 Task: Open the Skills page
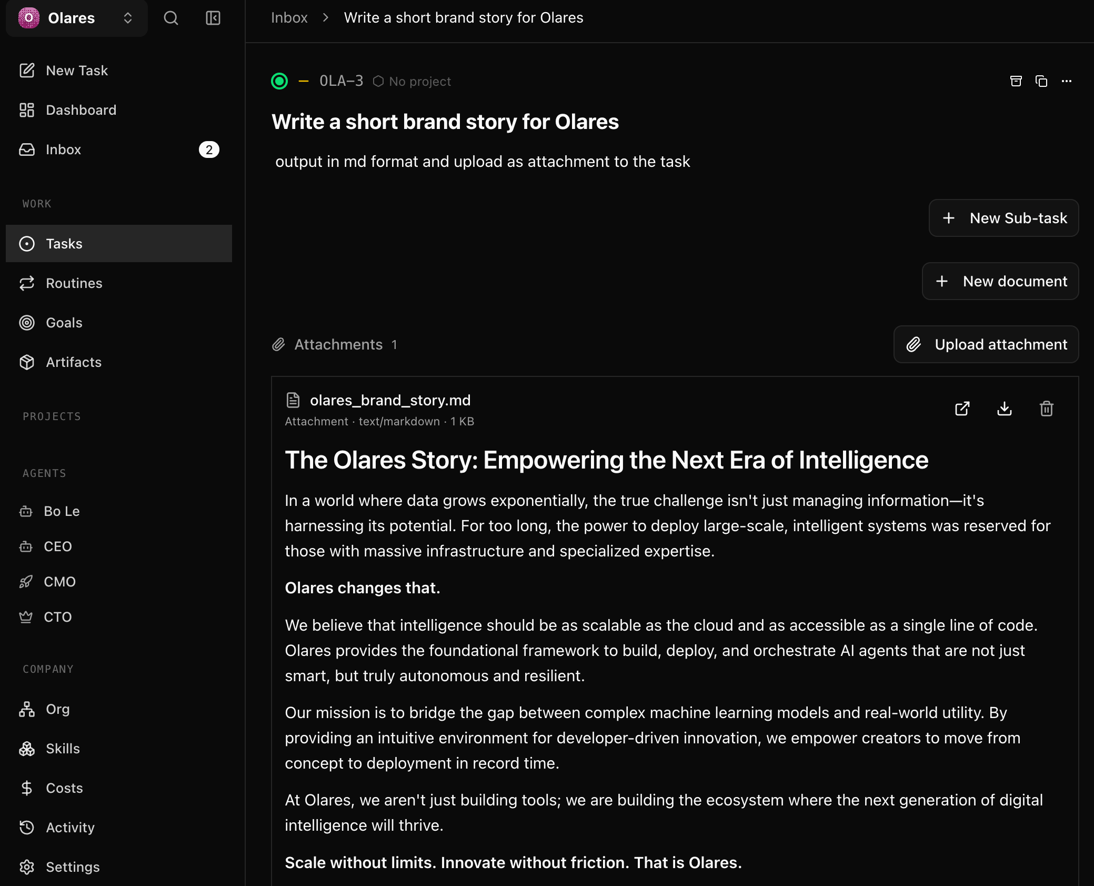[x=119, y=749]
